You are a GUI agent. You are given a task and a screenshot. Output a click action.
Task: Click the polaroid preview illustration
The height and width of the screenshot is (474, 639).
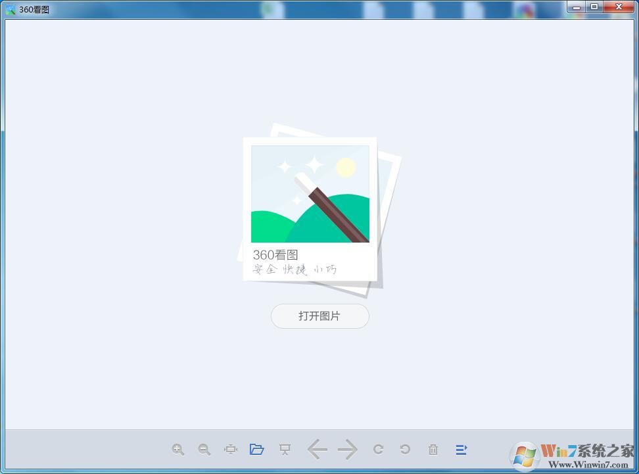[310, 194]
